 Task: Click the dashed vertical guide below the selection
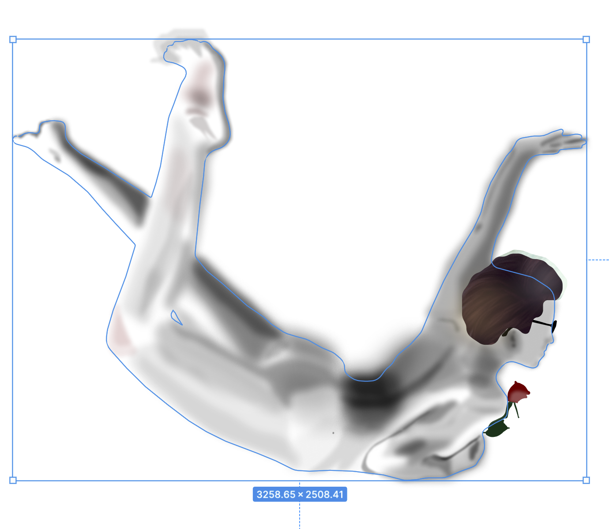pos(300,516)
